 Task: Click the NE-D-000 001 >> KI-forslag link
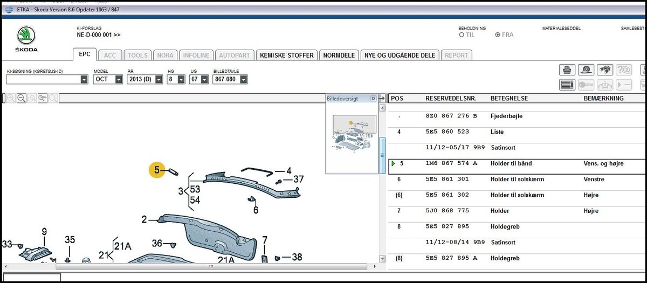[99, 35]
